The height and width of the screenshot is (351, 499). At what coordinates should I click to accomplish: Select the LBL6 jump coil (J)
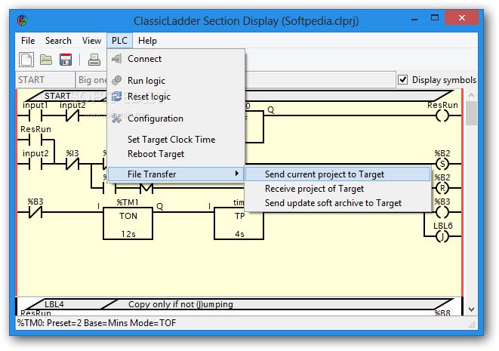(x=442, y=236)
